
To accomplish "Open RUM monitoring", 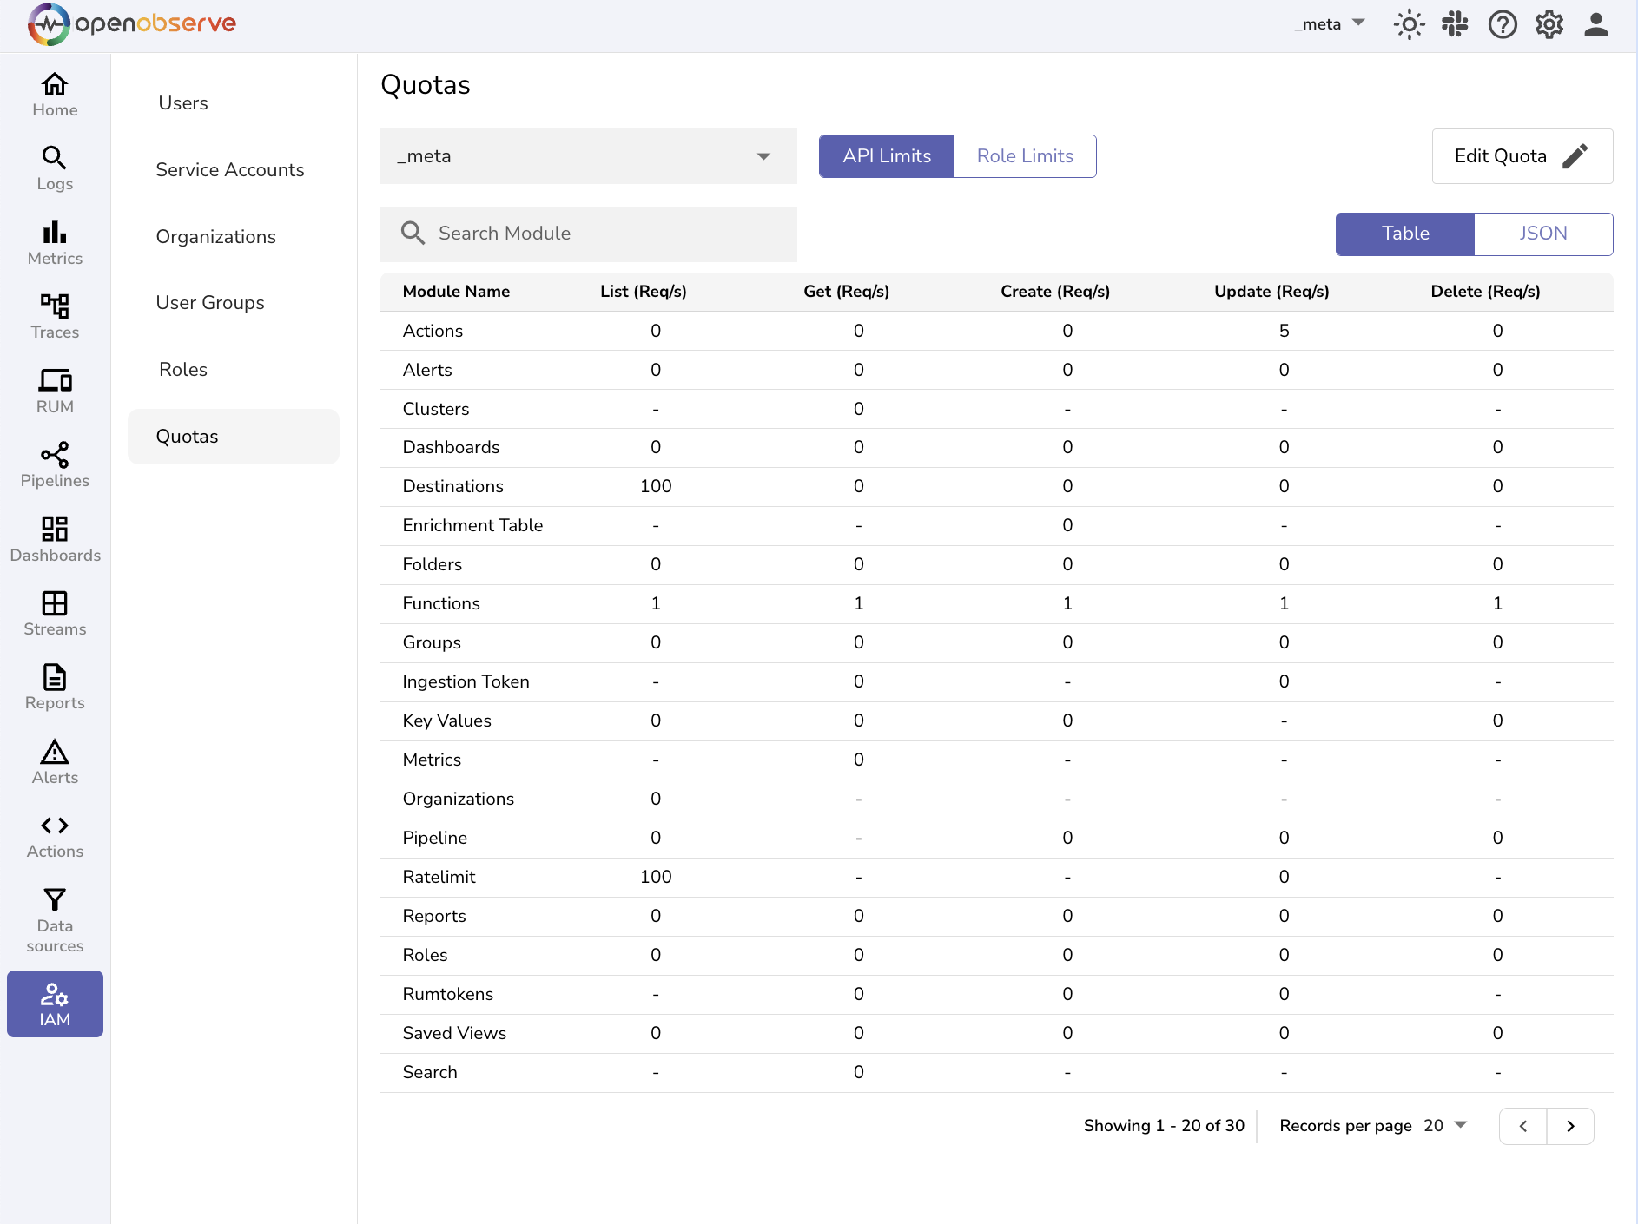I will [x=55, y=392].
